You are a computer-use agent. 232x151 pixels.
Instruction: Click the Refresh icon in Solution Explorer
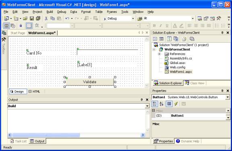tap(169, 39)
